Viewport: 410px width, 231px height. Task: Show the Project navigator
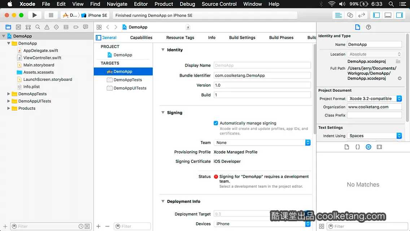pyautogui.click(x=8, y=27)
